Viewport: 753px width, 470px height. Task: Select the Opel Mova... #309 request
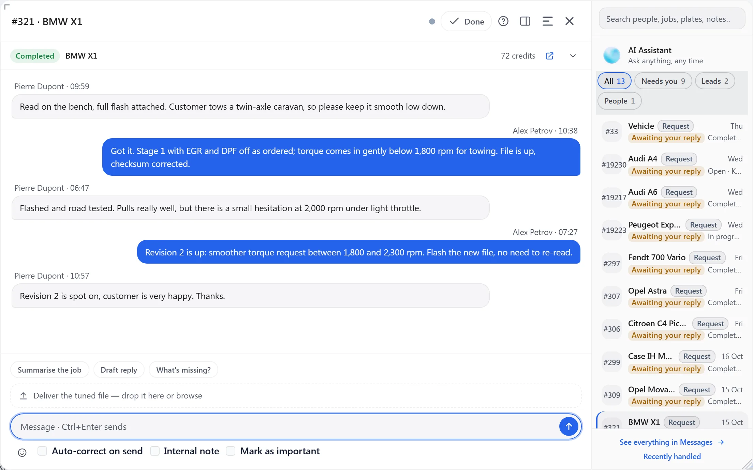(x=672, y=395)
